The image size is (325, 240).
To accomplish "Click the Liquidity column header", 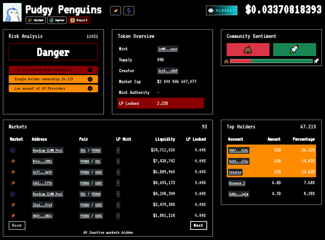I will point(165,139).
